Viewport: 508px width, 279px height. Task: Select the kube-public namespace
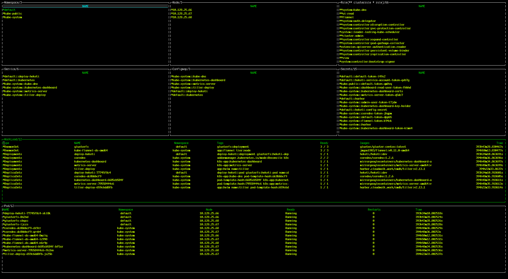(x=13, y=14)
